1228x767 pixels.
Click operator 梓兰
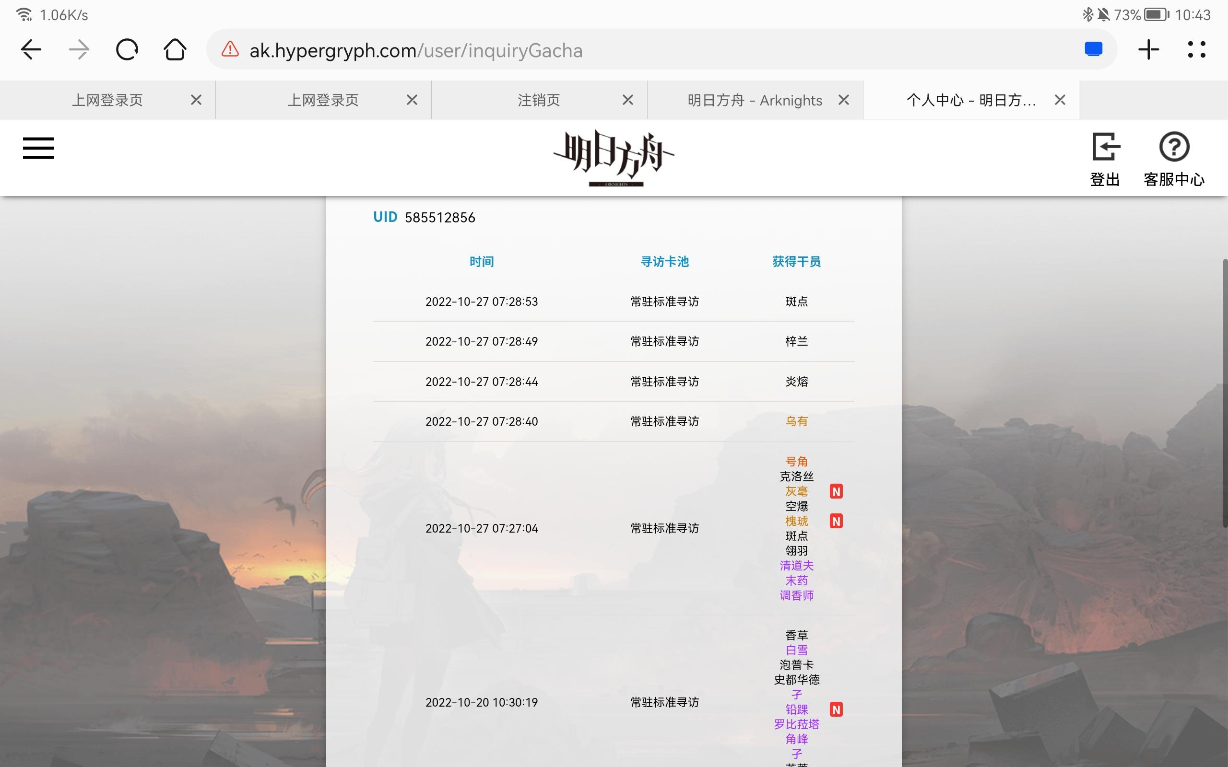coord(797,341)
